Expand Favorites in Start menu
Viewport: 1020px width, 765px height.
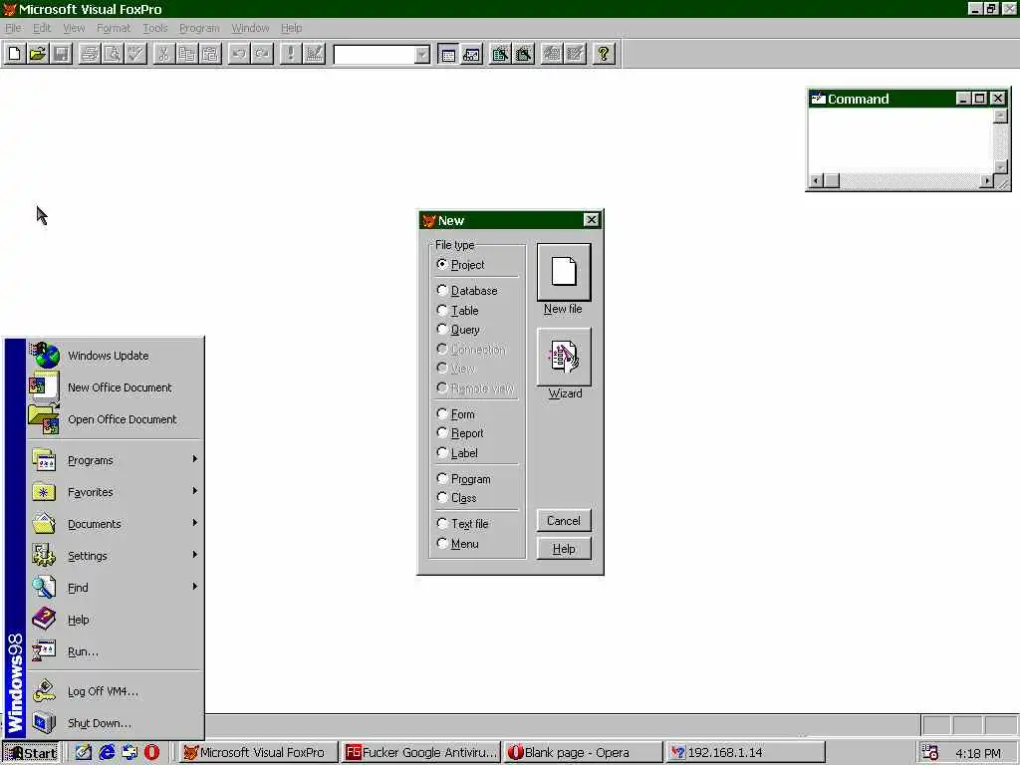[115, 492]
